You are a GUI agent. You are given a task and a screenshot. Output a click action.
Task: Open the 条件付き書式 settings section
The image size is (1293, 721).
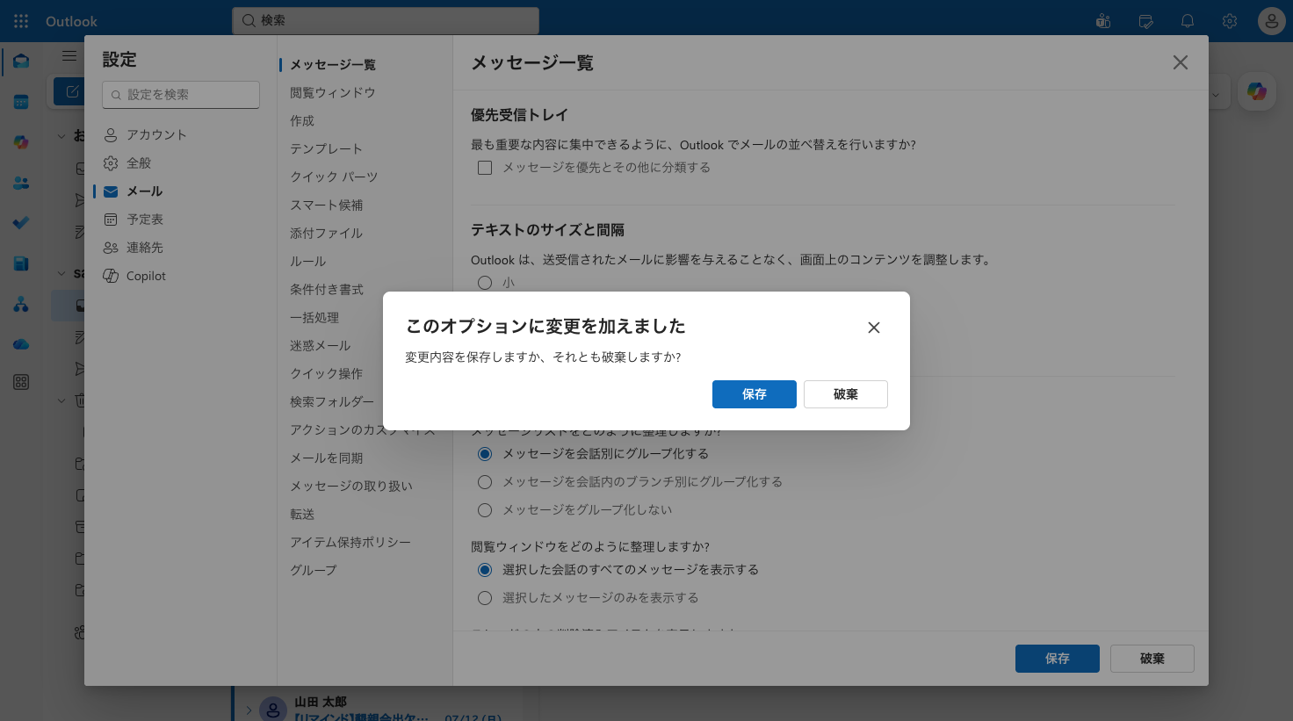point(327,290)
